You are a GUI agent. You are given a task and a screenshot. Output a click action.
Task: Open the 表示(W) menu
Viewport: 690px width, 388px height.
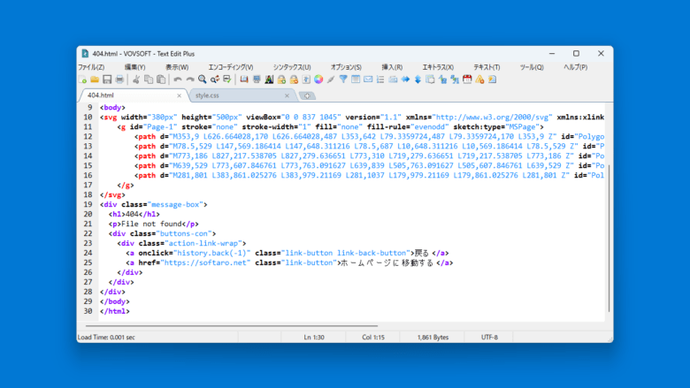[x=177, y=67]
